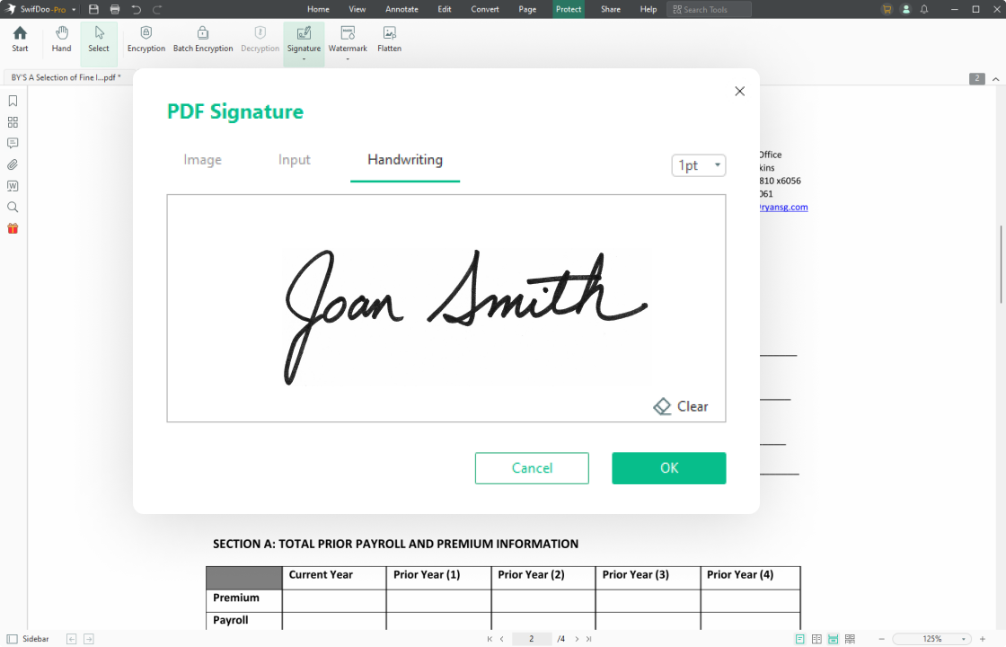Click the gift box icon in sidebar

(x=13, y=228)
